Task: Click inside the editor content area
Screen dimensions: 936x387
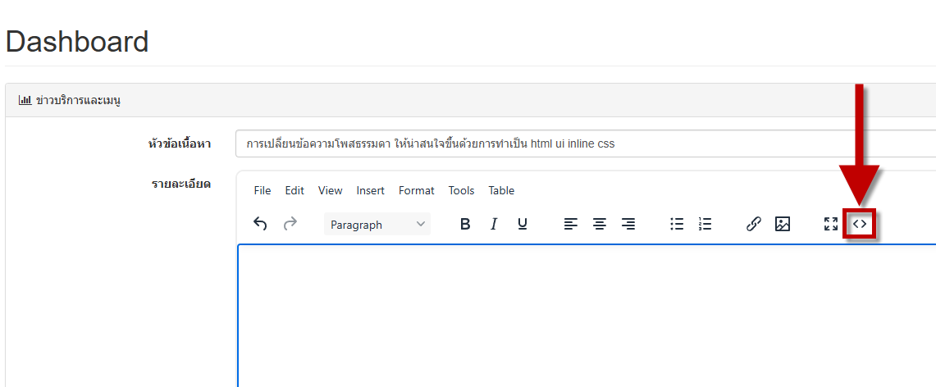Action: pyautogui.click(x=587, y=316)
